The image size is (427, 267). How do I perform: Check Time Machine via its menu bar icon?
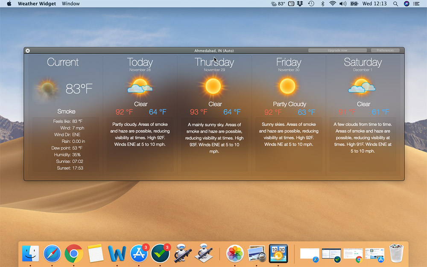310,3
